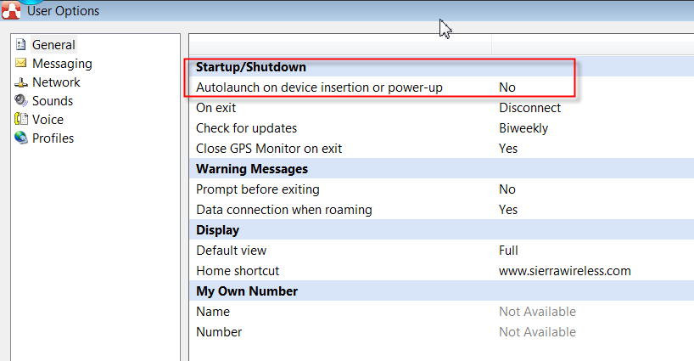Change the Default view Full setting
The height and width of the screenshot is (361, 694).
pyautogui.click(x=508, y=251)
